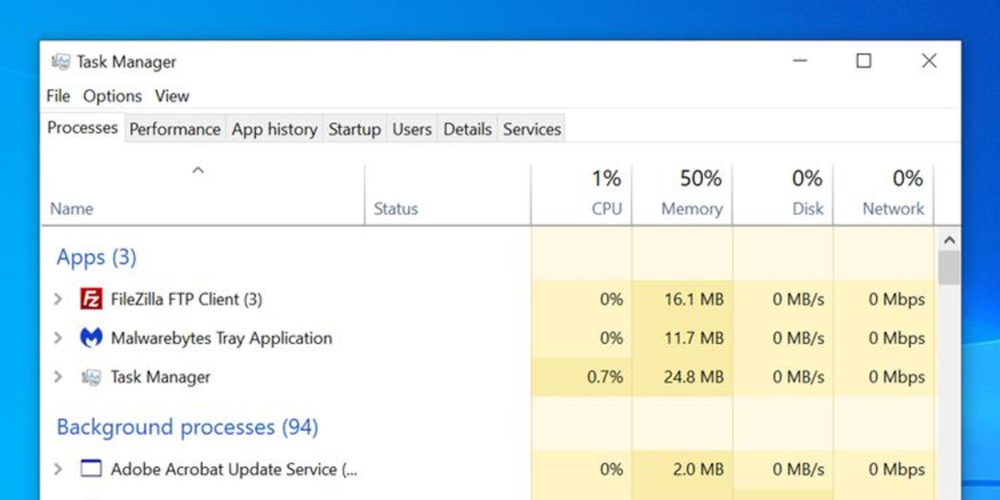1000x500 pixels.
Task: Click the 24.8 MB memory value
Action: pos(694,377)
